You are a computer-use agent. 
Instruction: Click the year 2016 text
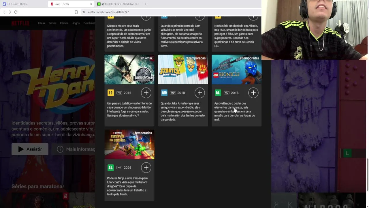tap(235, 93)
